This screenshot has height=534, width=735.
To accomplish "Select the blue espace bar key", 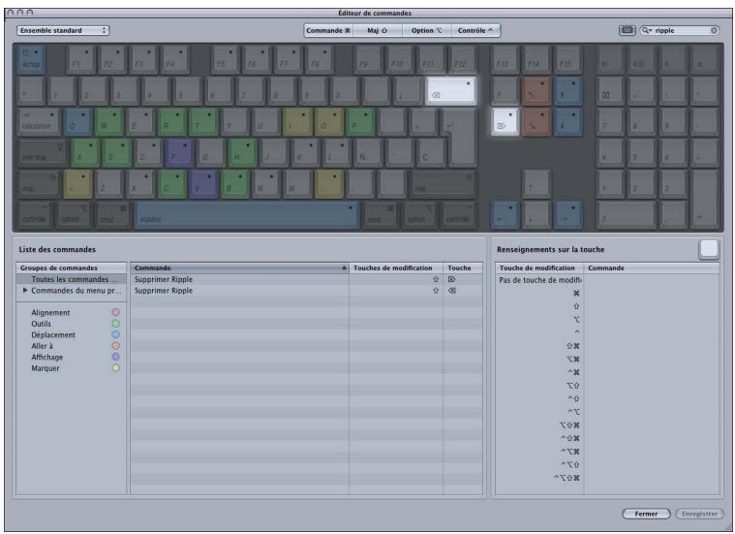I will [247, 215].
